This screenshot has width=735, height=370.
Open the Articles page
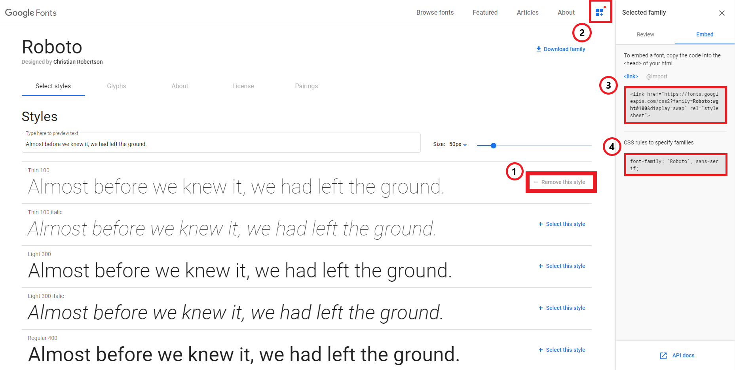tap(528, 13)
